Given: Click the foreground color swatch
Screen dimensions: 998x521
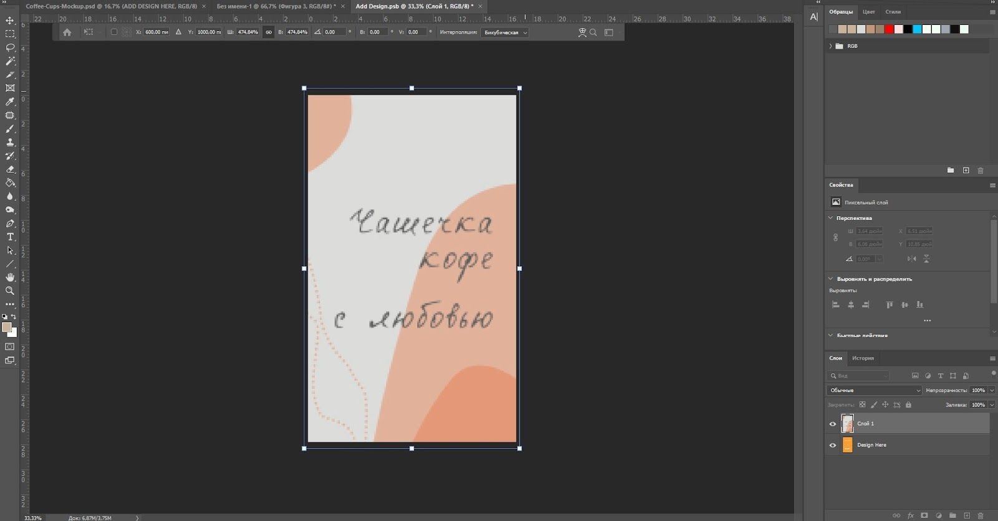Looking at the screenshot, I should [x=7, y=327].
